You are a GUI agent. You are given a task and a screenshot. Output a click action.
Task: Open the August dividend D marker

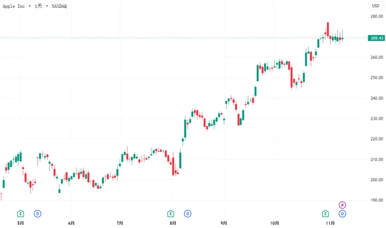(x=188, y=213)
